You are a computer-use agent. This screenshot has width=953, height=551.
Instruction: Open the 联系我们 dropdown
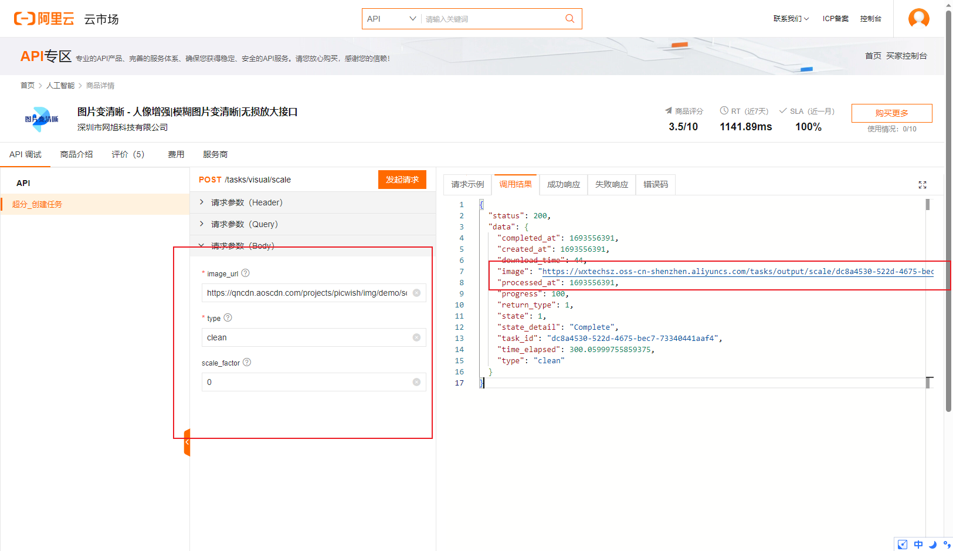coord(791,19)
